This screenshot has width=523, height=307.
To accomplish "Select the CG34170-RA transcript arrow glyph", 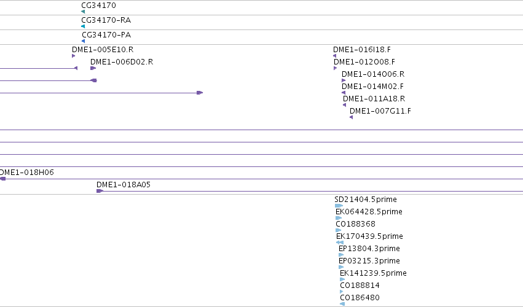I will [83, 26].
